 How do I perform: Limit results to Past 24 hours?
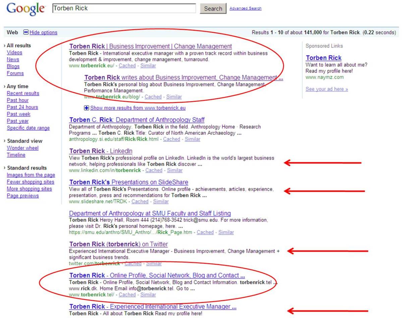pyautogui.click(x=22, y=107)
